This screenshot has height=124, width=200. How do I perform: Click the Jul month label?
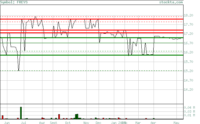pos(24,122)
